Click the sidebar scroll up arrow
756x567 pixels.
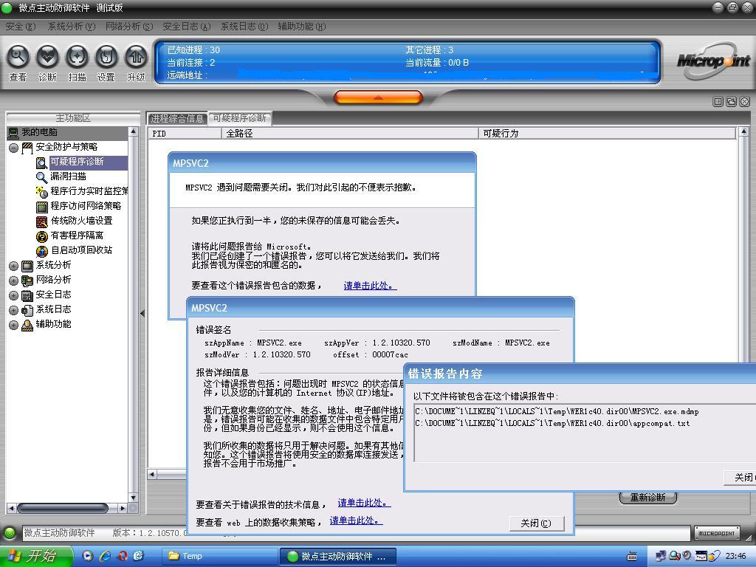tap(134, 131)
